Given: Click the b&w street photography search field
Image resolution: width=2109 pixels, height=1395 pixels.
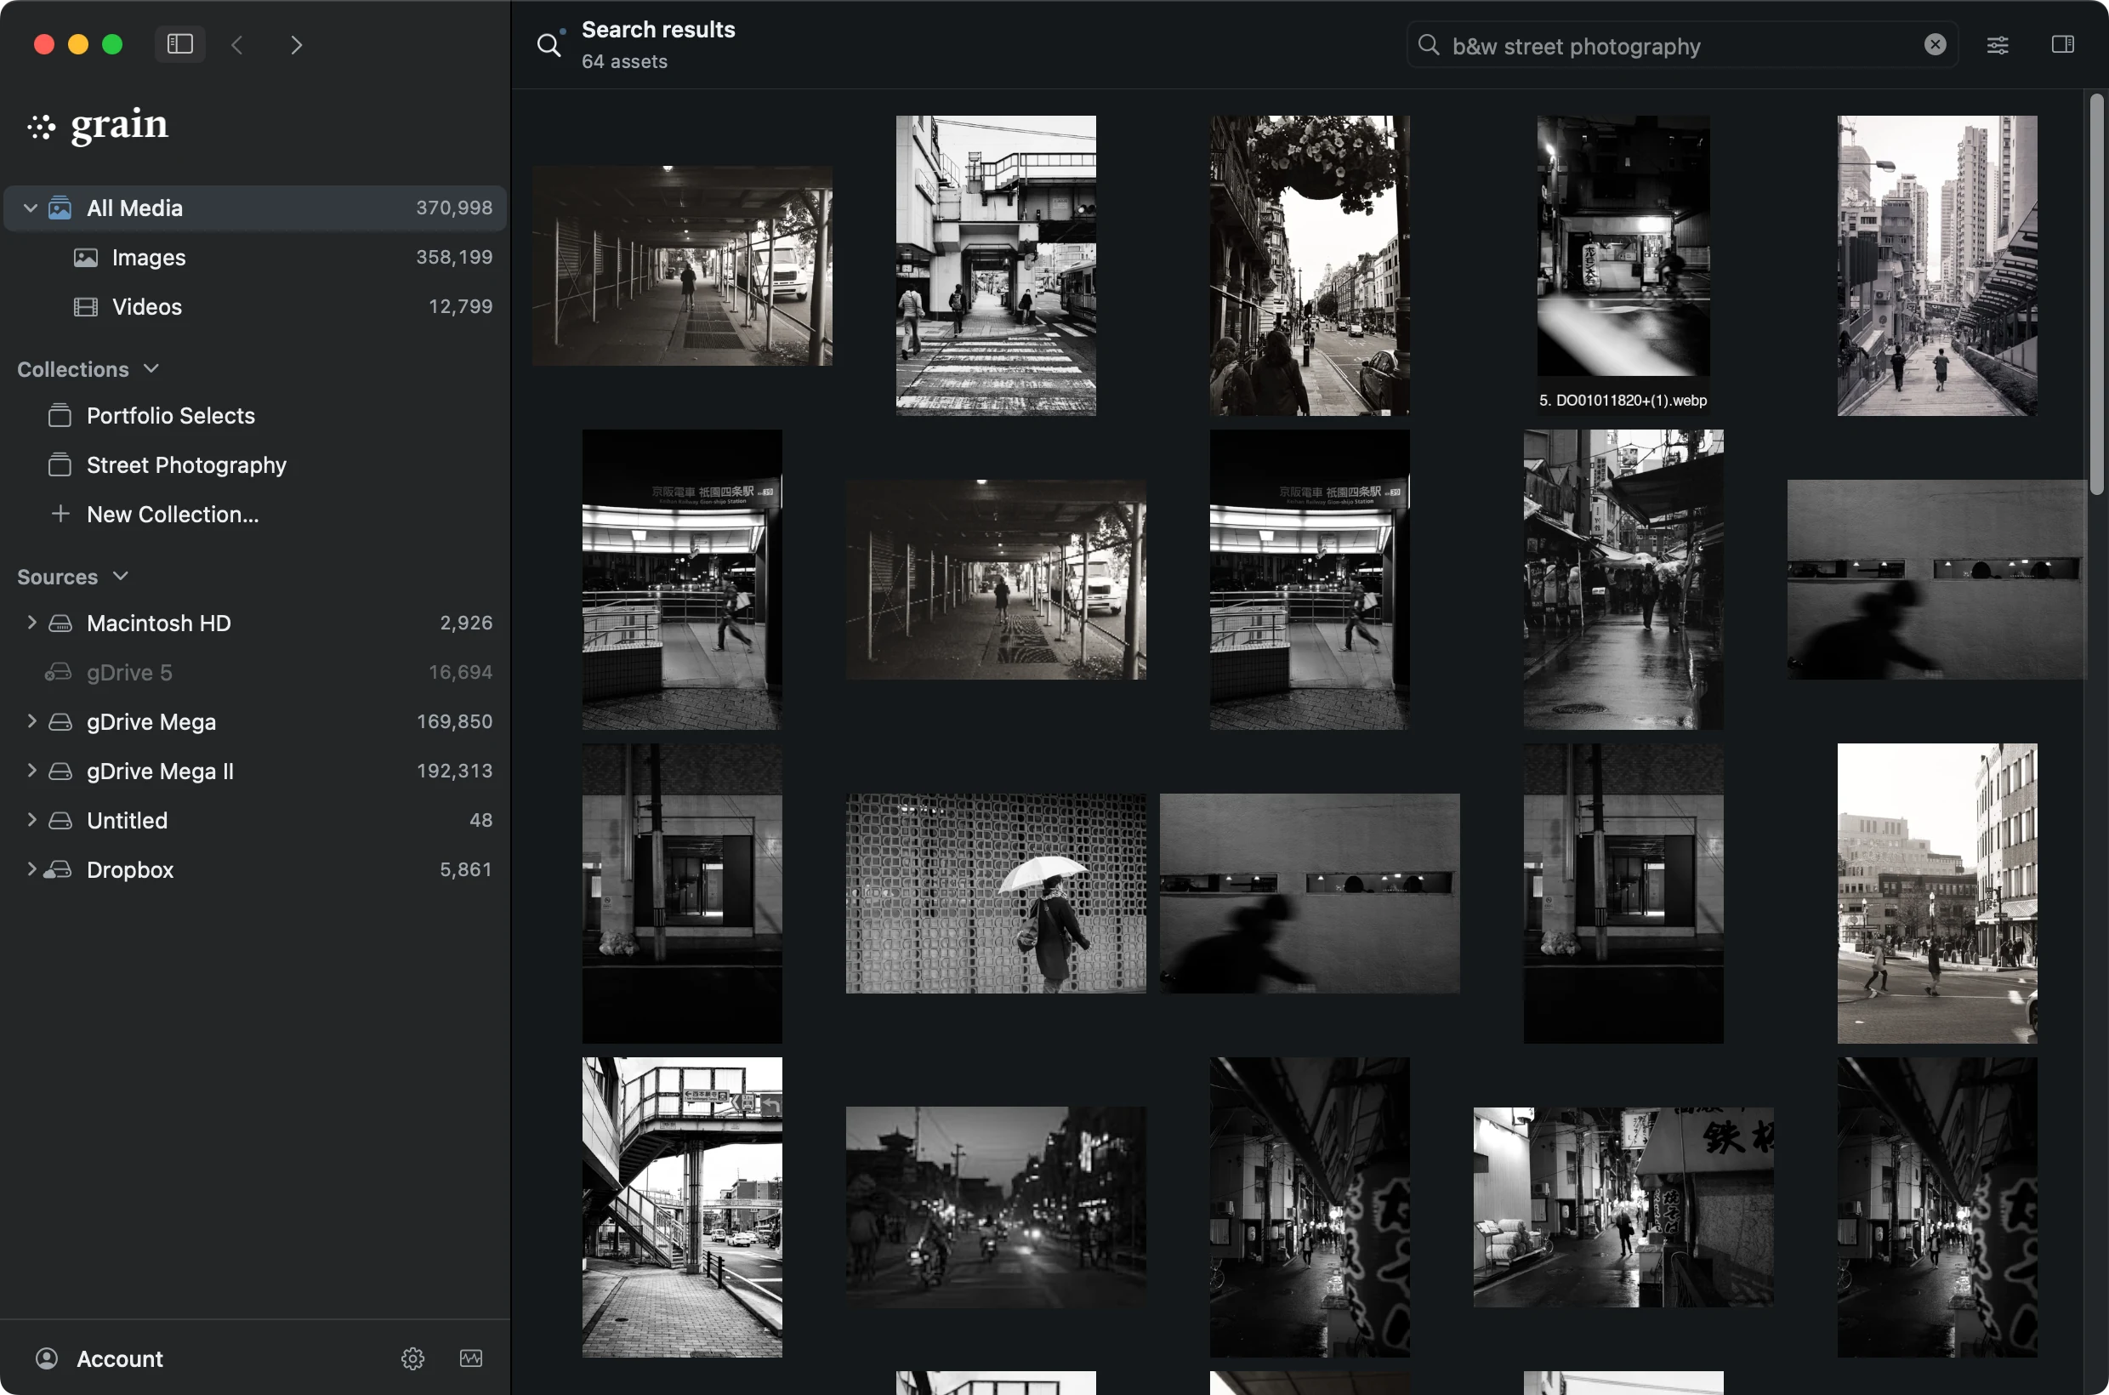Looking at the screenshot, I should (1680, 44).
